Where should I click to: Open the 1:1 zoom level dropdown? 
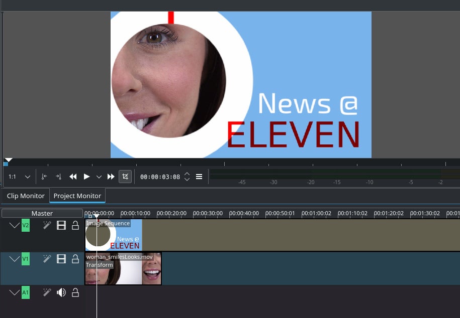tap(20, 177)
